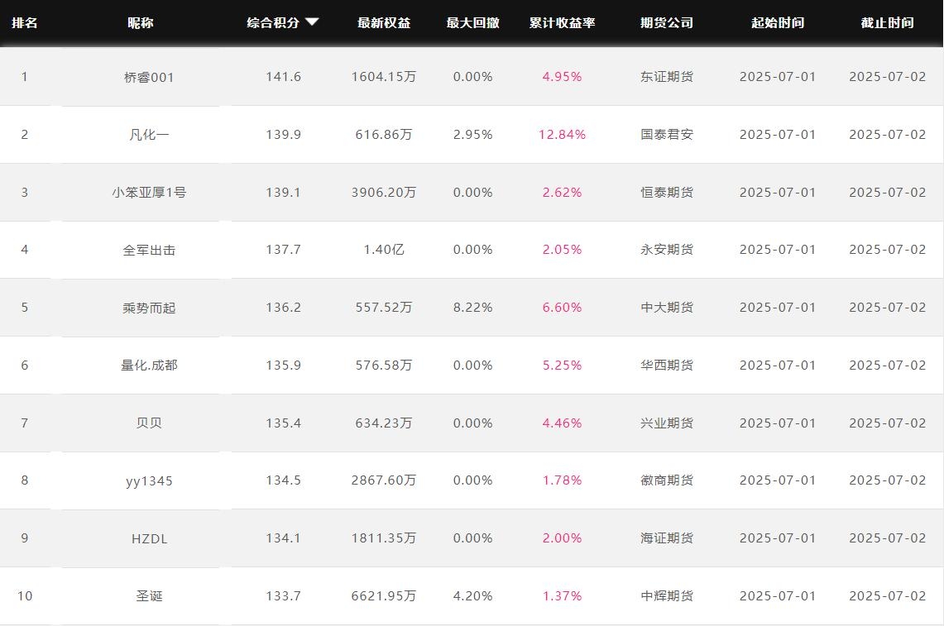The height and width of the screenshot is (626, 944).
Task: Click equity value 557.52万
Action: click(384, 308)
